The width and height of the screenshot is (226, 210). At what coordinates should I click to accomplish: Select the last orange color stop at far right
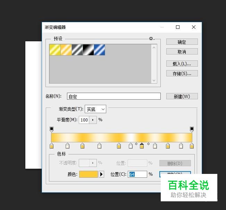(x=192, y=146)
